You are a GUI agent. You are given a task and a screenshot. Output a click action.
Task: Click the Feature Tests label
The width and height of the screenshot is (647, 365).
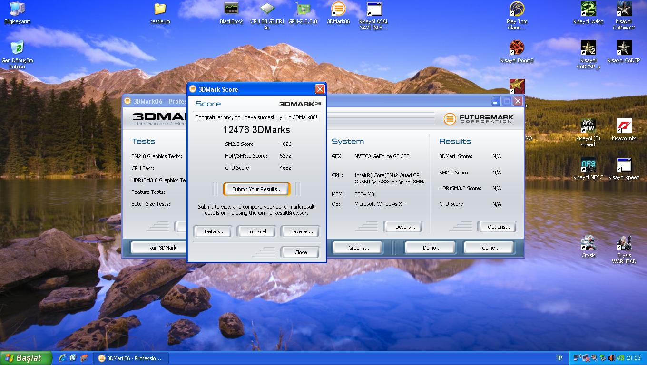148,192
